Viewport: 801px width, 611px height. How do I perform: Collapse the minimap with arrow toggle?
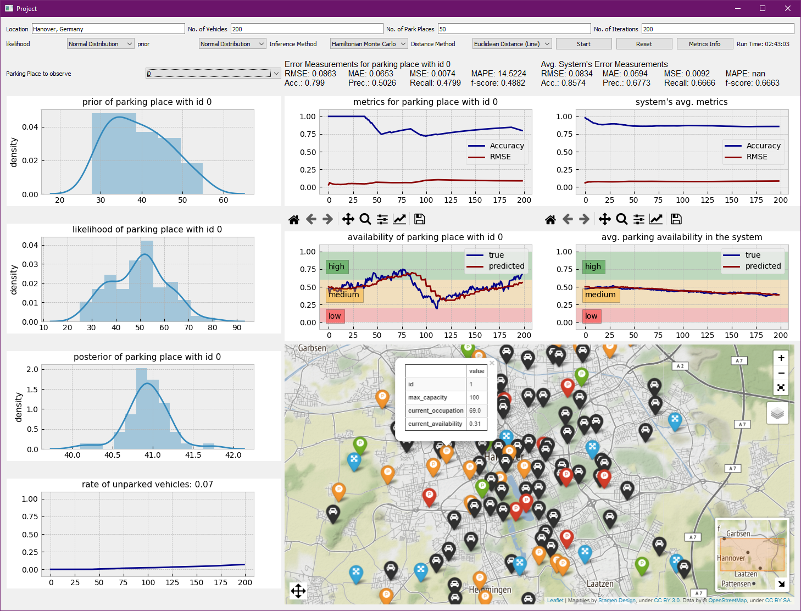pos(781,584)
